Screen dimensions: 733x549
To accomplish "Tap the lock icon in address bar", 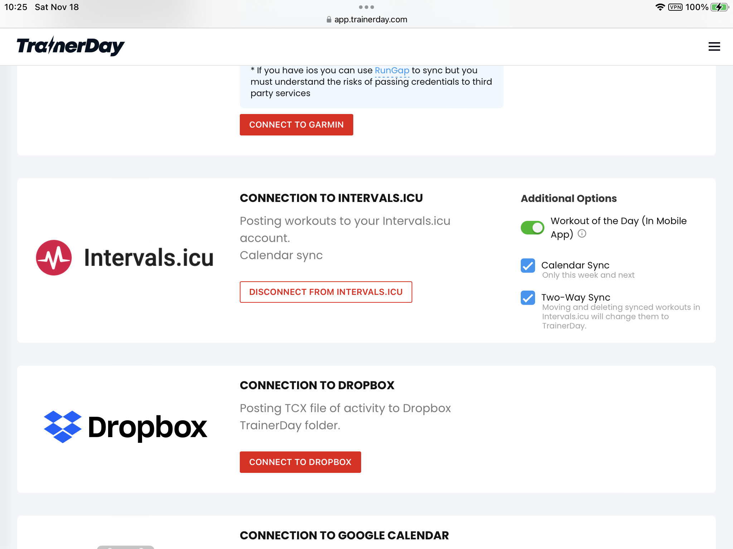I will click(x=329, y=20).
